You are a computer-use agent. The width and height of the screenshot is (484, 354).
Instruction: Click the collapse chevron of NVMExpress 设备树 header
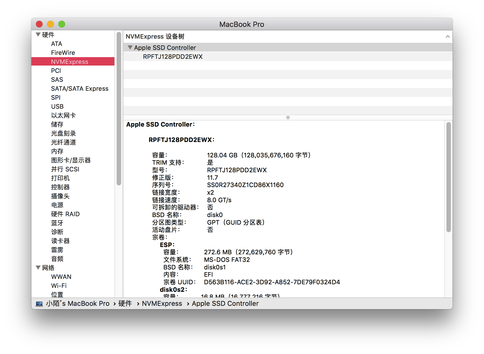pos(448,37)
